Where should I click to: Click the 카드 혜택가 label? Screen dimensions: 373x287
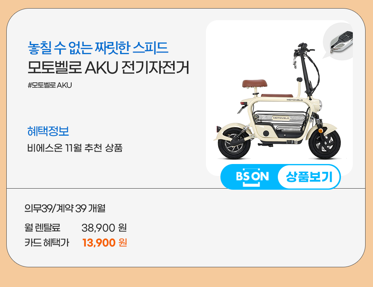[47, 243]
